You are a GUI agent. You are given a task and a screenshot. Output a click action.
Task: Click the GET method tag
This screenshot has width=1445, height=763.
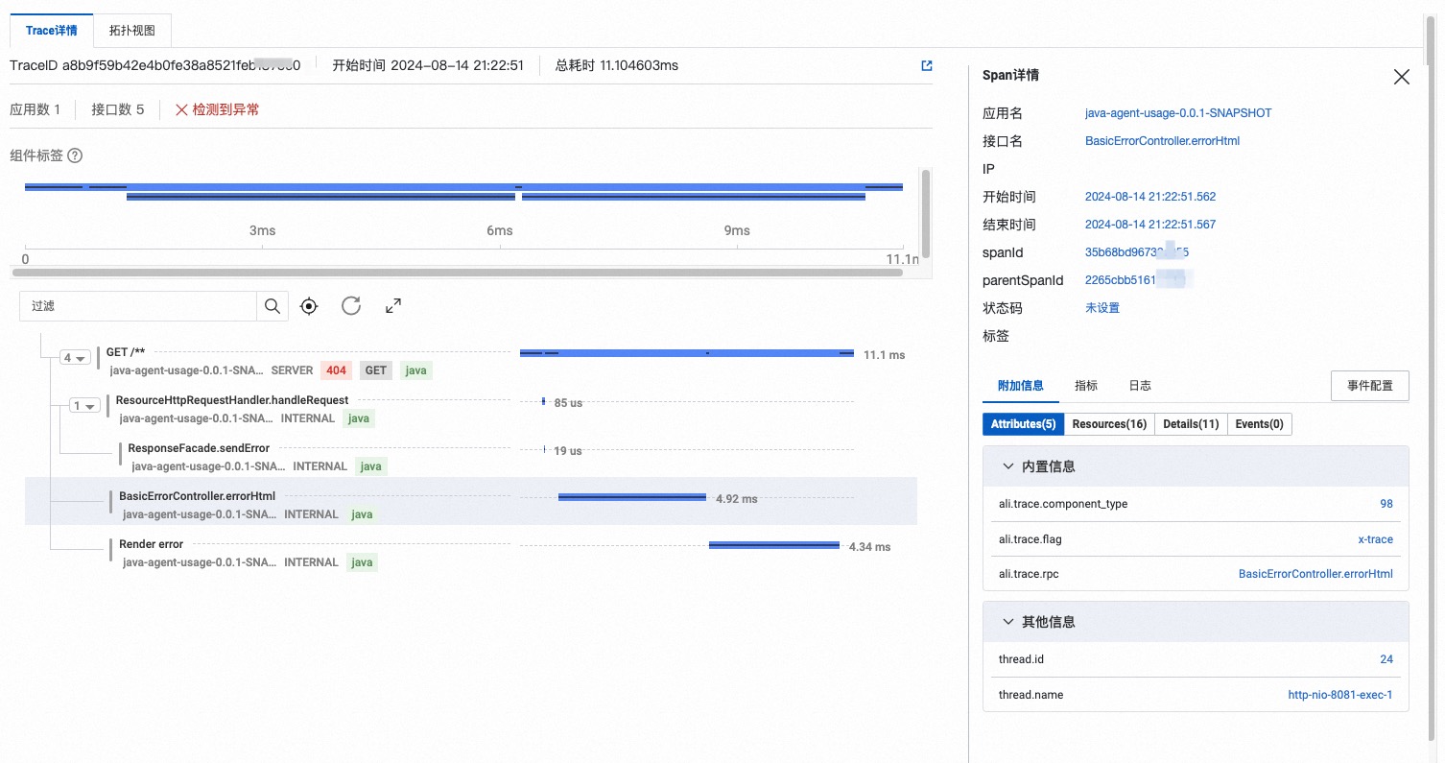[376, 370]
